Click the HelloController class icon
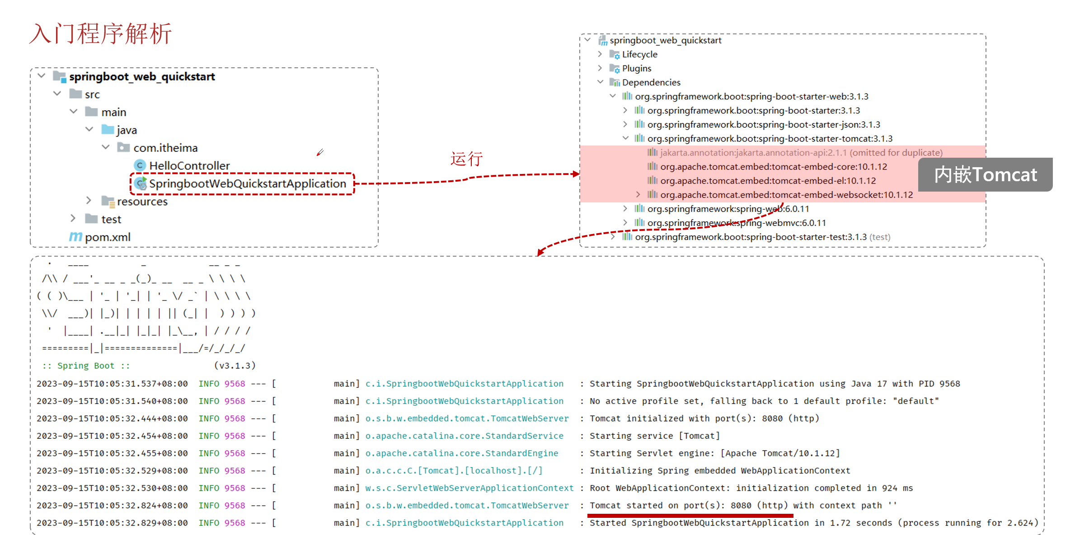 [x=140, y=165]
